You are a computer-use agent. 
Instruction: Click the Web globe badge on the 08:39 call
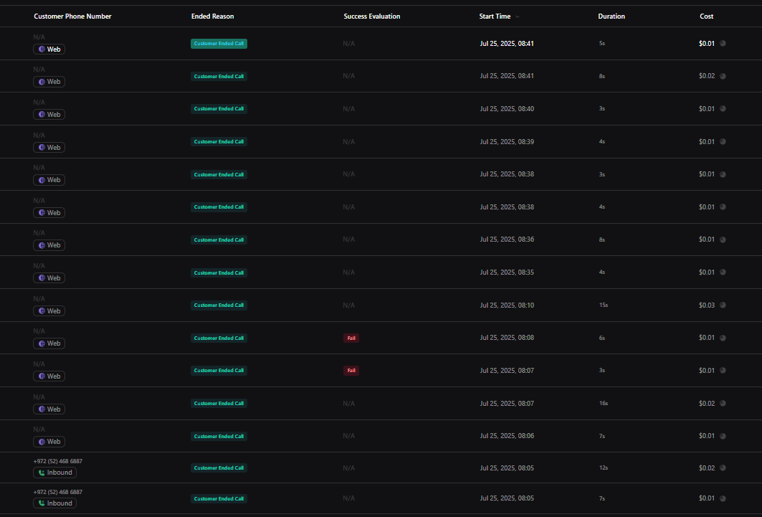click(x=49, y=147)
